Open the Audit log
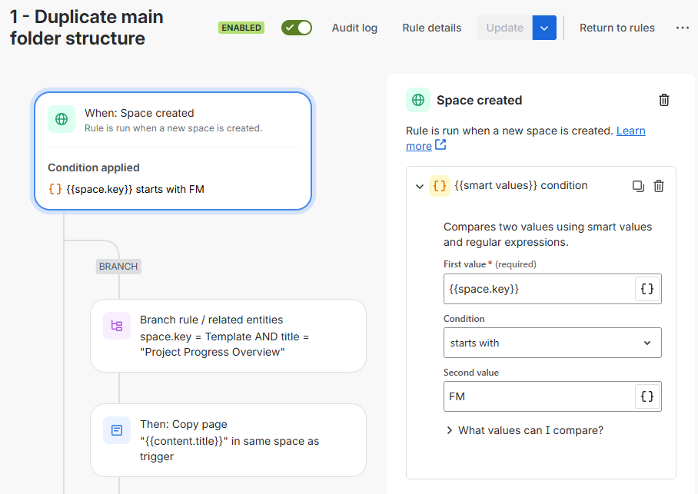Image resolution: width=698 pixels, height=494 pixels. click(x=354, y=28)
